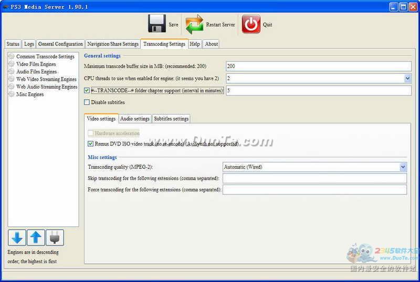This screenshot has height=282, width=420.
Task: Close the PS3 Media Server window
Action: (x=413, y=7)
